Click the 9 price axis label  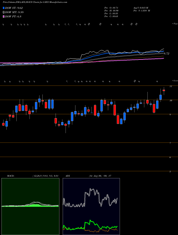tap(170, 115)
